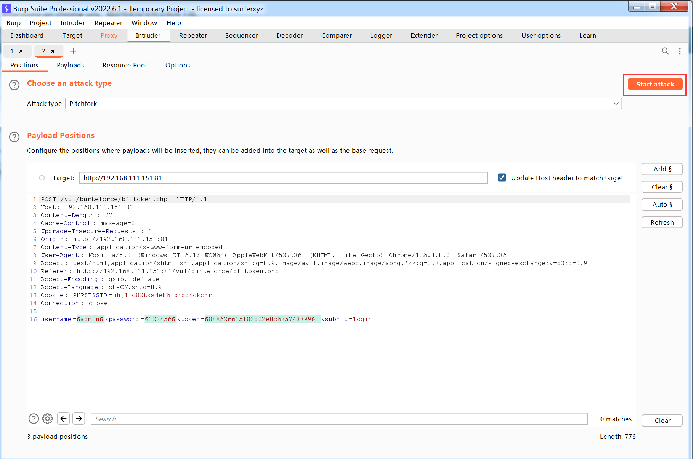Click into the Target URL field
693x459 pixels.
pos(283,178)
